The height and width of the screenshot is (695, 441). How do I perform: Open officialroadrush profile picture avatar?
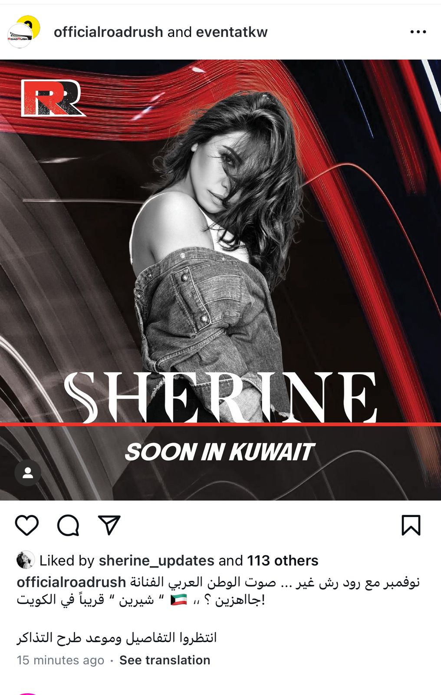(x=23, y=32)
